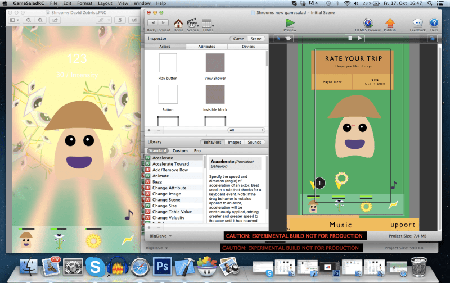The height and width of the screenshot is (283, 450).
Task: Select the Animate behavior
Action: pos(174,176)
